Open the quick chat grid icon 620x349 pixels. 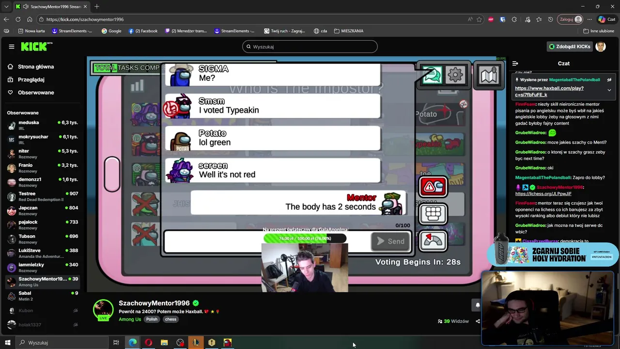(x=433, y=213)
